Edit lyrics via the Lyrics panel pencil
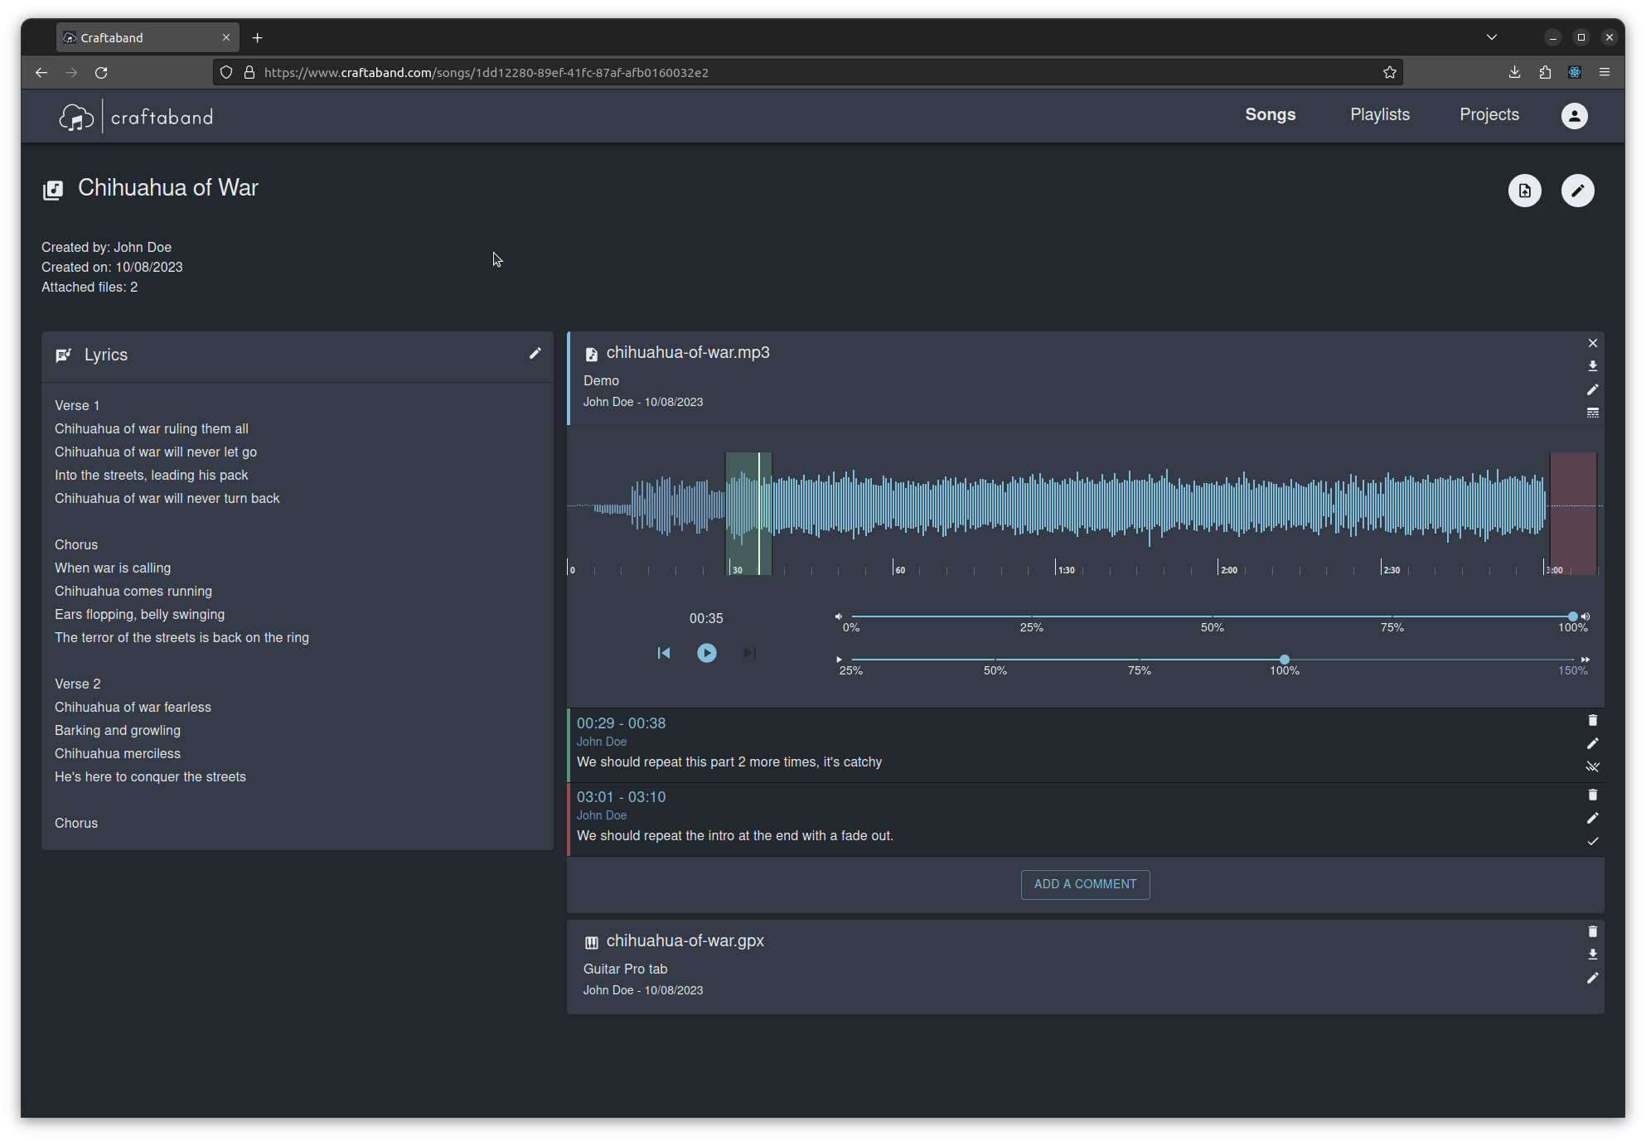The image size is (1646, 1141). [535, 354]
